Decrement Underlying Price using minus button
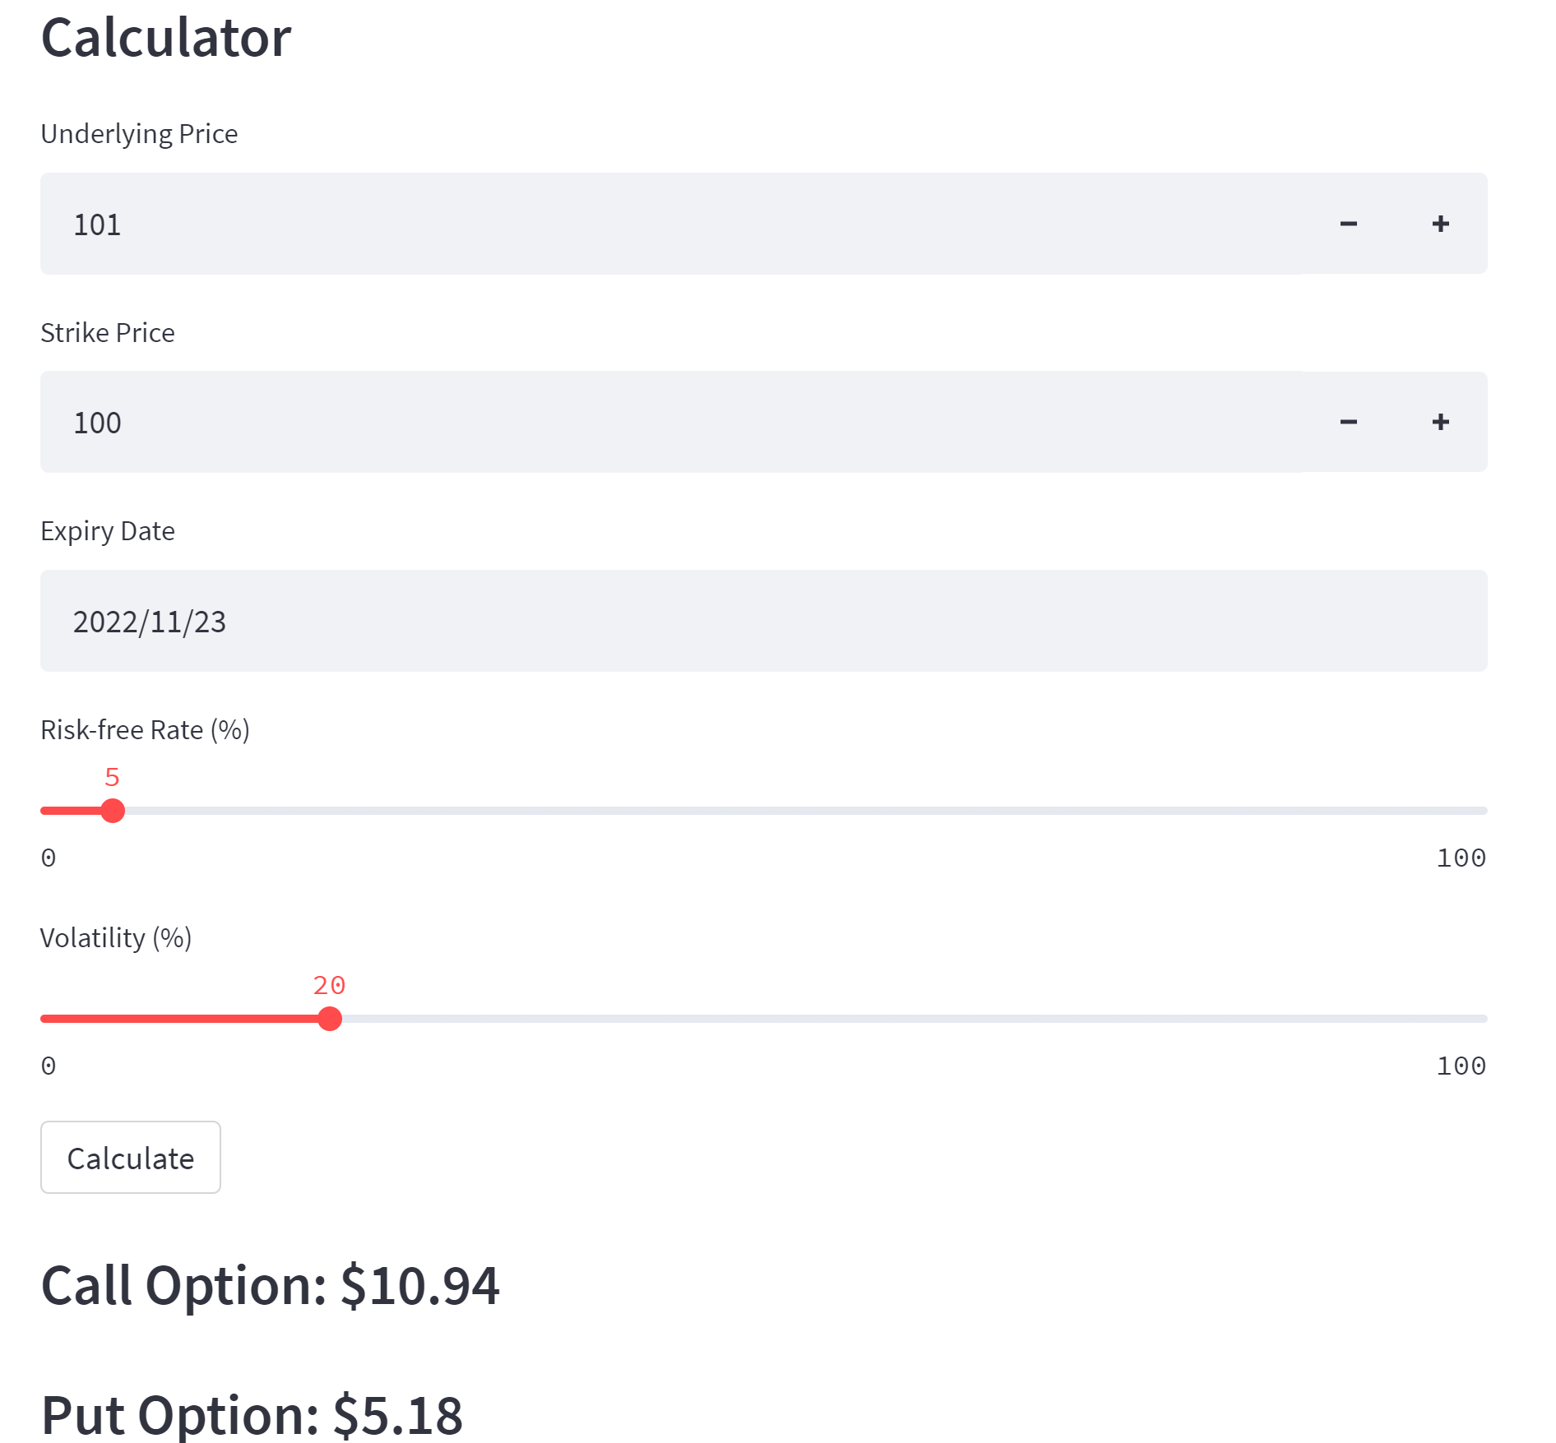Image resolution: width=1556 pixels, height=1443 pixels. click(x=1349, y=223)
